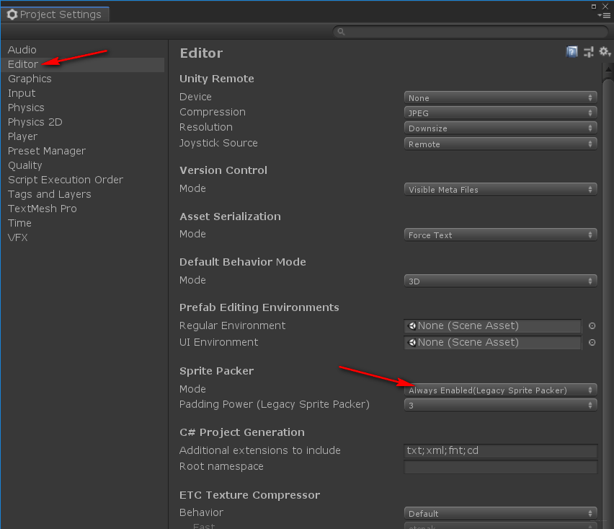Click the Version Control heading
Viewport: 614px width, 529px height.
223,170
